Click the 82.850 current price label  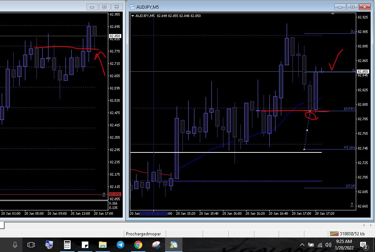point(362,72)
